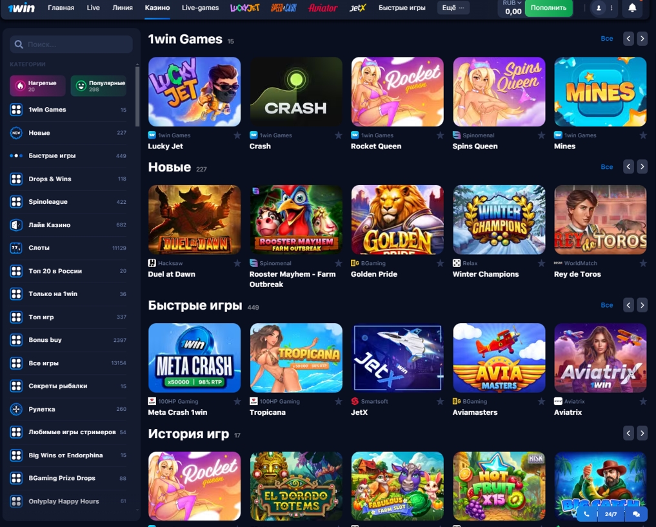Click the Пополнить button

click(548, 8)
